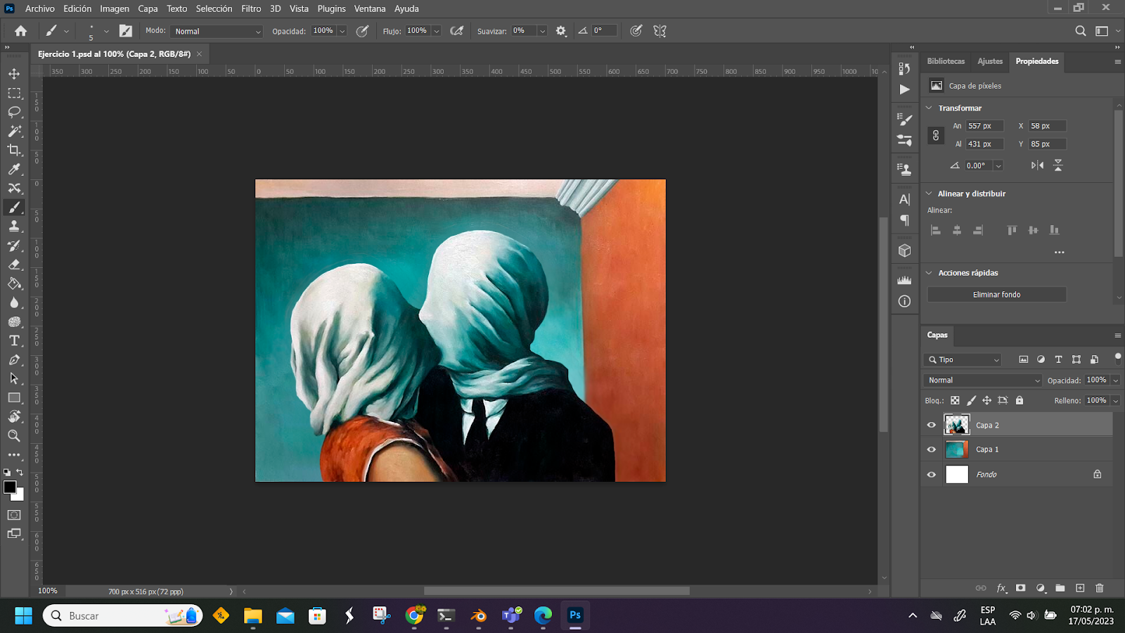Open the Selección menu
Image resolution: width=1125 pixels, height=633 pixels.
point(214,8)
